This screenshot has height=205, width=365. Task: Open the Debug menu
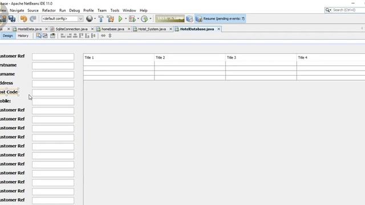coord(75,10)
